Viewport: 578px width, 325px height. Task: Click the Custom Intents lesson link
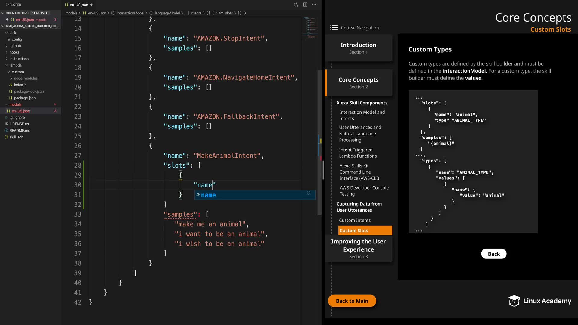coord(355,220)
